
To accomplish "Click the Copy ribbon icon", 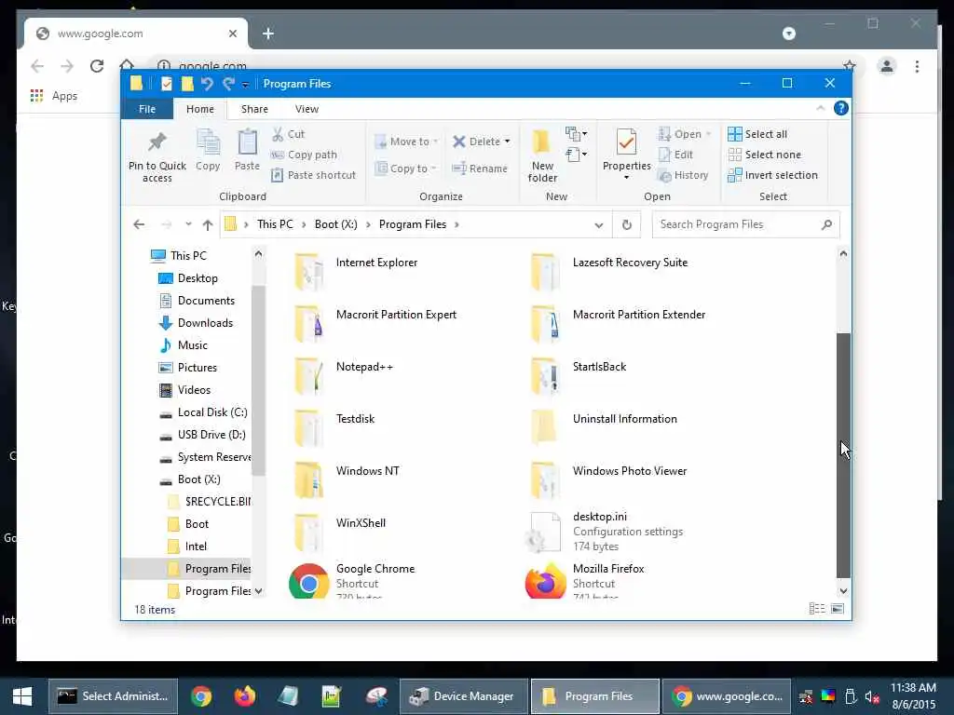I will (x=208, y=142).
